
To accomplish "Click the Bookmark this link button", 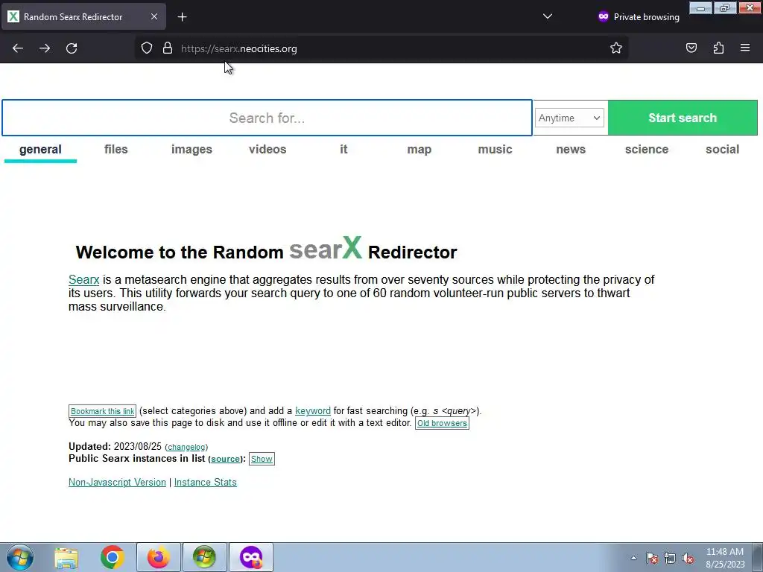I will tap(102, 411).
